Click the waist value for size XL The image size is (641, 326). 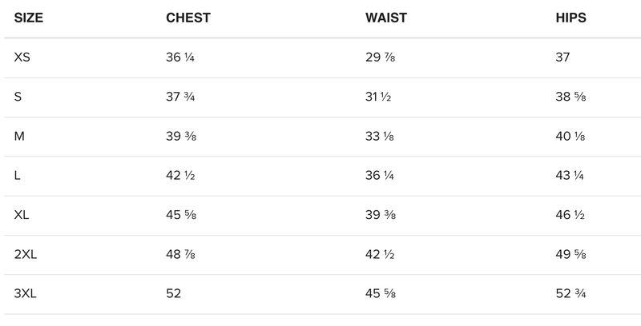tap(380, 216)
